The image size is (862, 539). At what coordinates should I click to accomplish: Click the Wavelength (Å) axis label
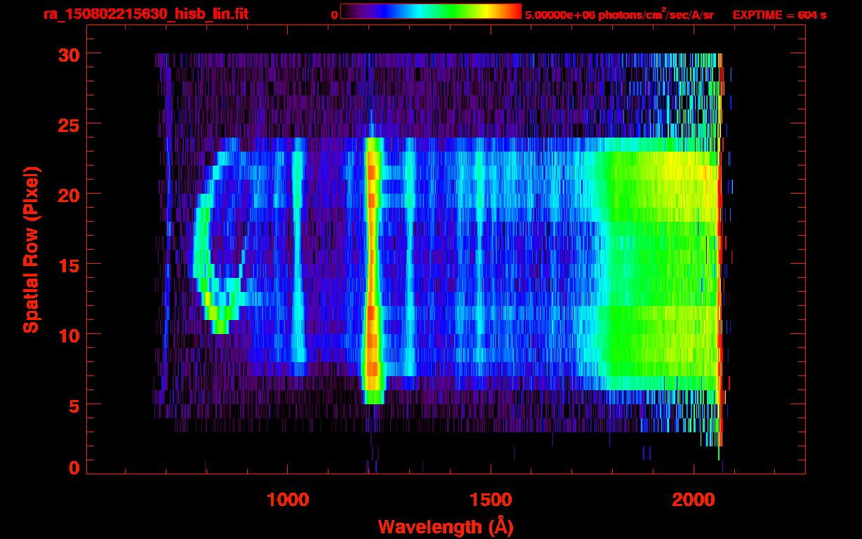click(442, 526)
